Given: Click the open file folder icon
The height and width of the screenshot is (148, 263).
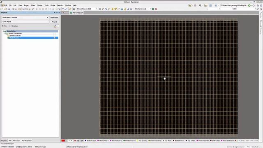Looking at the screenshot, I should click(x=5, y=9).
